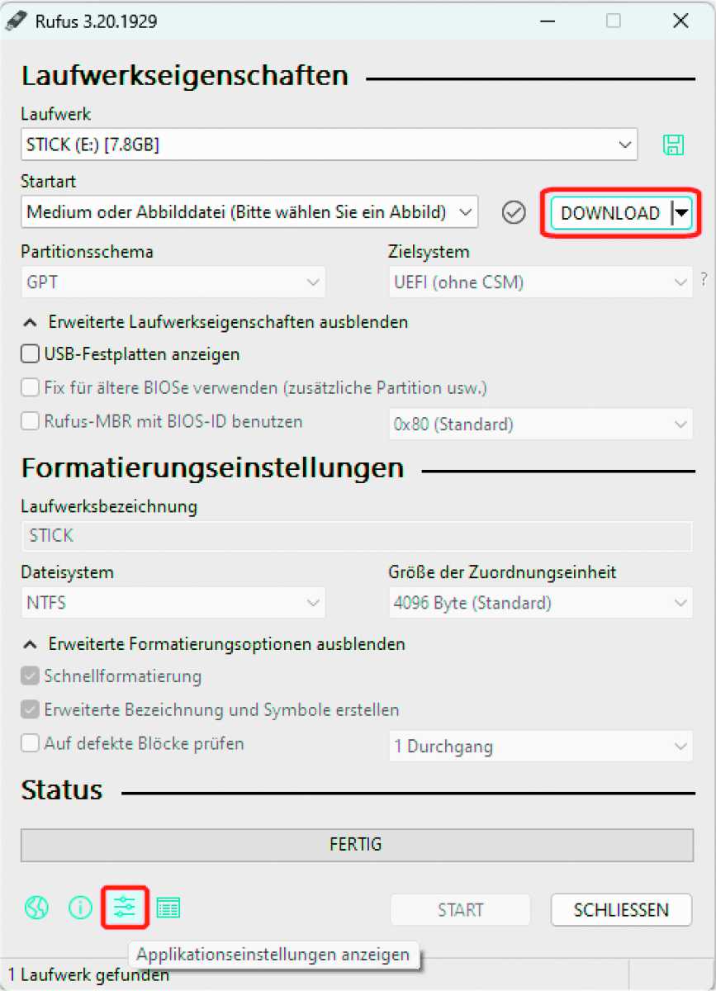
Task: Open the Größe der Zuordnungseinheit dropdown
Action: (x=541, y=603)
